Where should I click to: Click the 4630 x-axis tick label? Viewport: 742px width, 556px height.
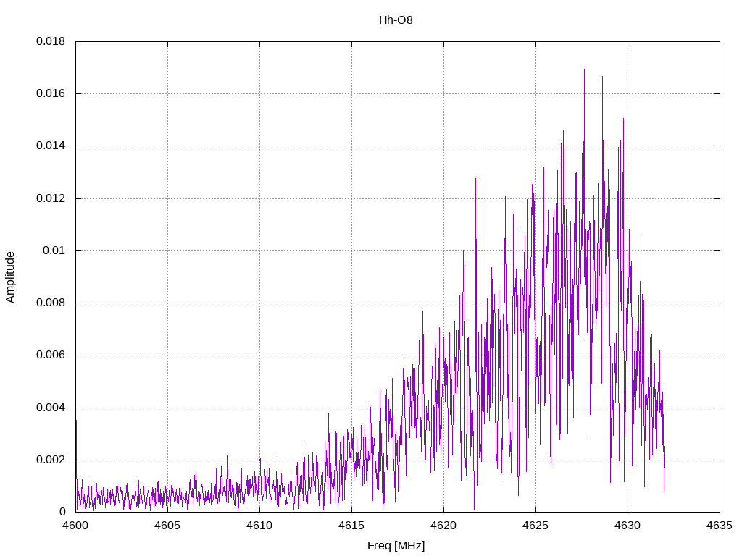(628, 526)
